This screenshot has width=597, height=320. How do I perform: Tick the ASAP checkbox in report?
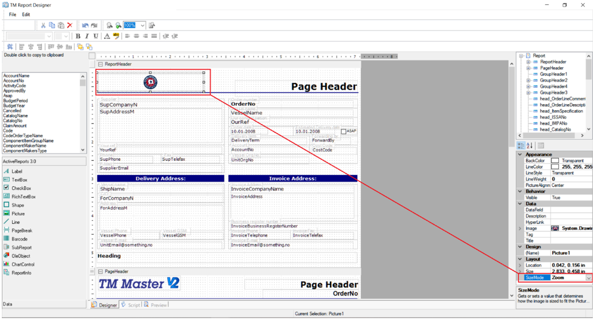(x=343, y=131)
